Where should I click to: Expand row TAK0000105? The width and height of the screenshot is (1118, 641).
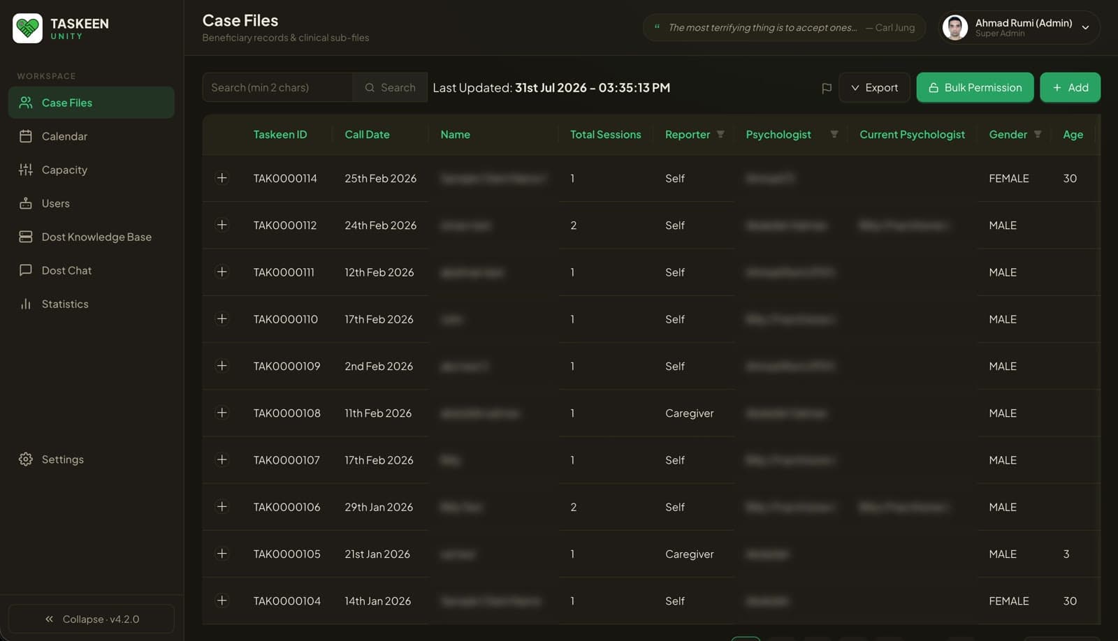pos(222,554)
